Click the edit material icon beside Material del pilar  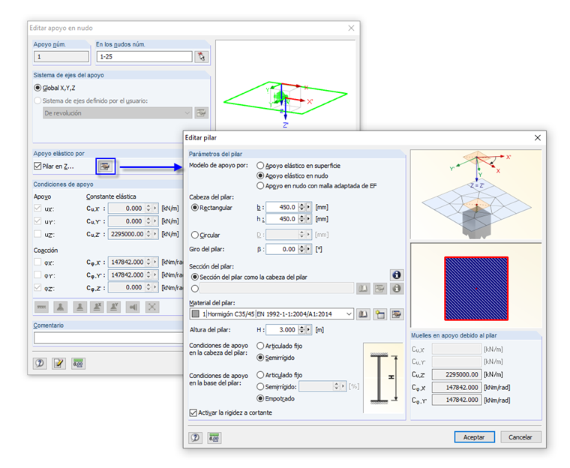click(x=397, y=314)
